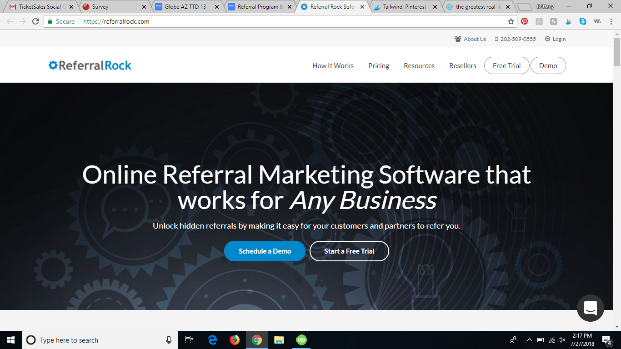Viewport: 621px width, 349px height.
Task: Open the Chrome menu (three dots)
Action: (612, 21)
